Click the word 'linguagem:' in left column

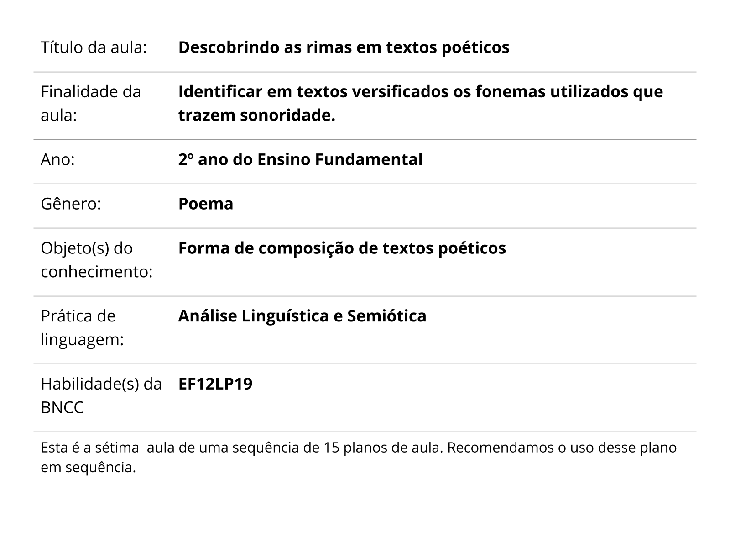click(x=82, y=339)
